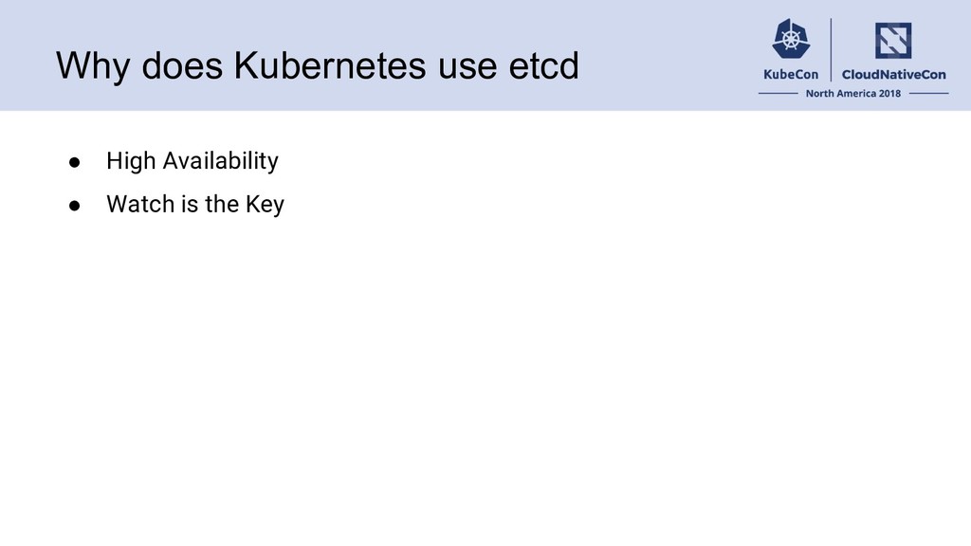Select the word High in first bullet

point(131,161)
